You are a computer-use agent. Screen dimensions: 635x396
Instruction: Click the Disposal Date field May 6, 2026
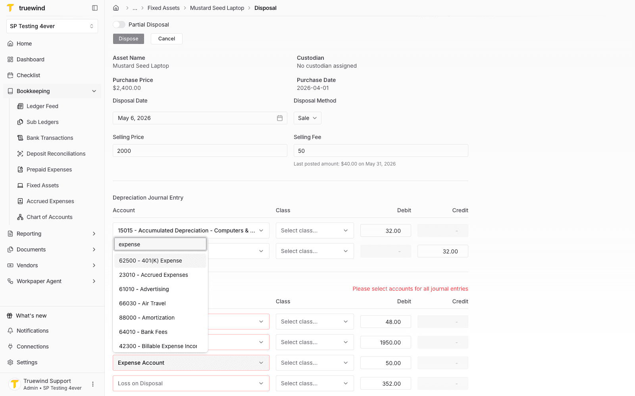(x=200, y=118)
